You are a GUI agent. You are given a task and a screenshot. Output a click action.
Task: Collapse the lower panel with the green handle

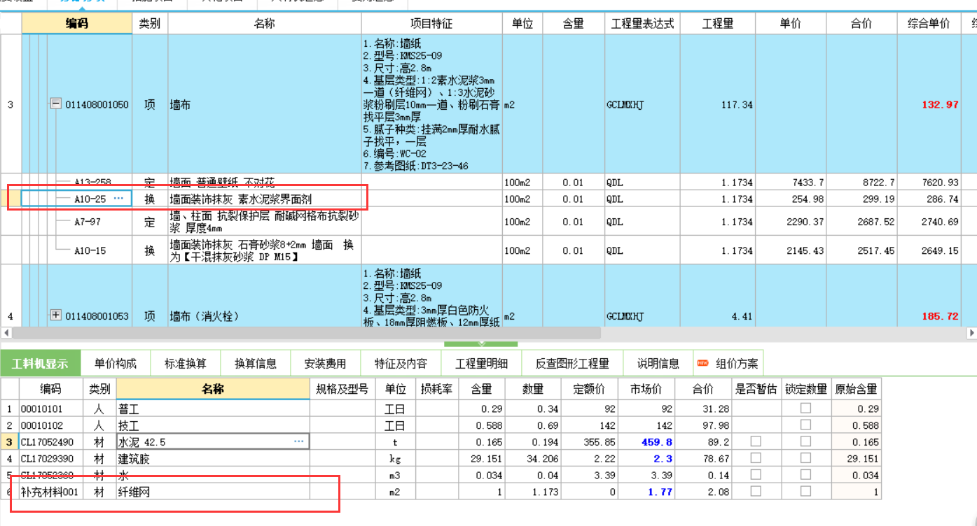[x=480, y=343]
